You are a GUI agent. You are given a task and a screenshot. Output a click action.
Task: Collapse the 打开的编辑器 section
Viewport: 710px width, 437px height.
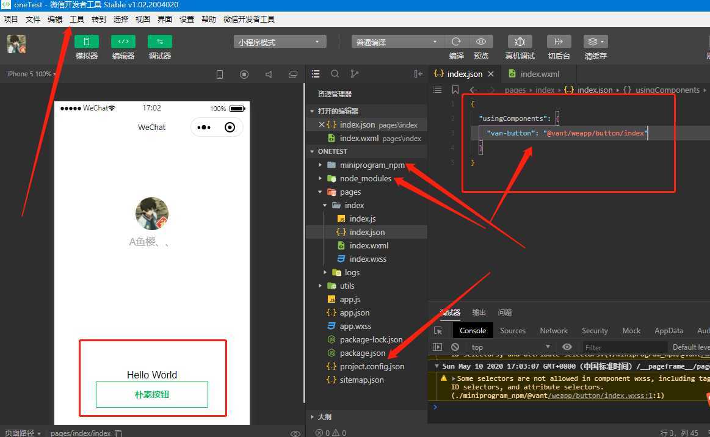312,111
